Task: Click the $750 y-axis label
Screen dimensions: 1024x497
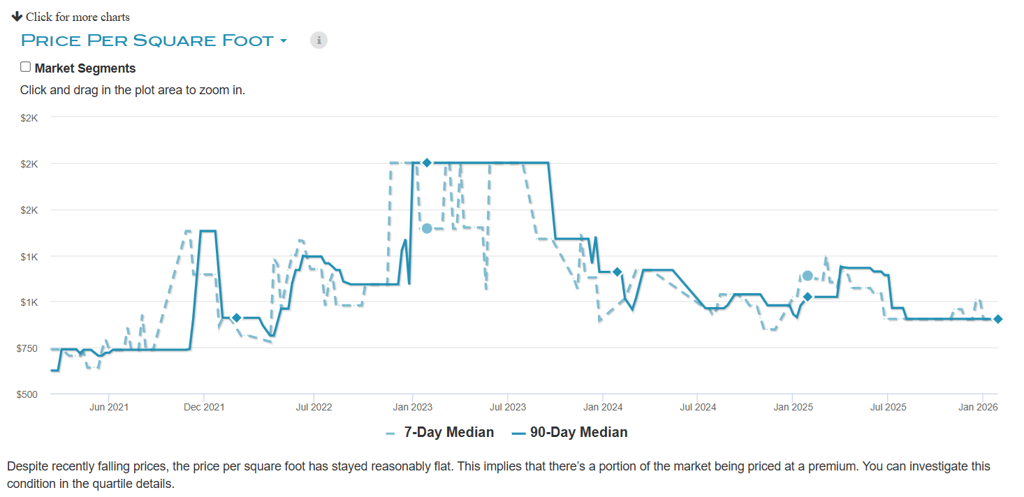Action: 28,348
